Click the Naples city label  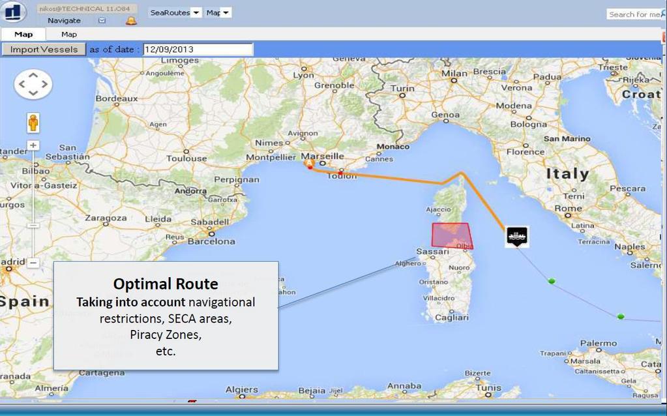[630, 246]
